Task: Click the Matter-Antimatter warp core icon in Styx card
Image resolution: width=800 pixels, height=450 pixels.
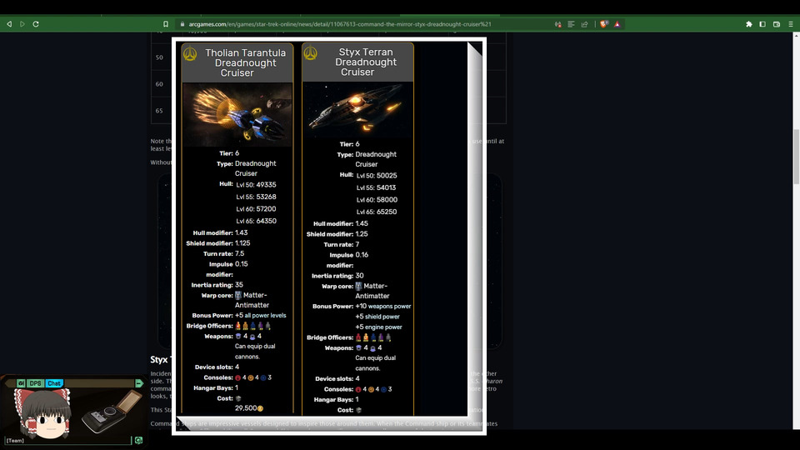Action: [x=358, y=286]
